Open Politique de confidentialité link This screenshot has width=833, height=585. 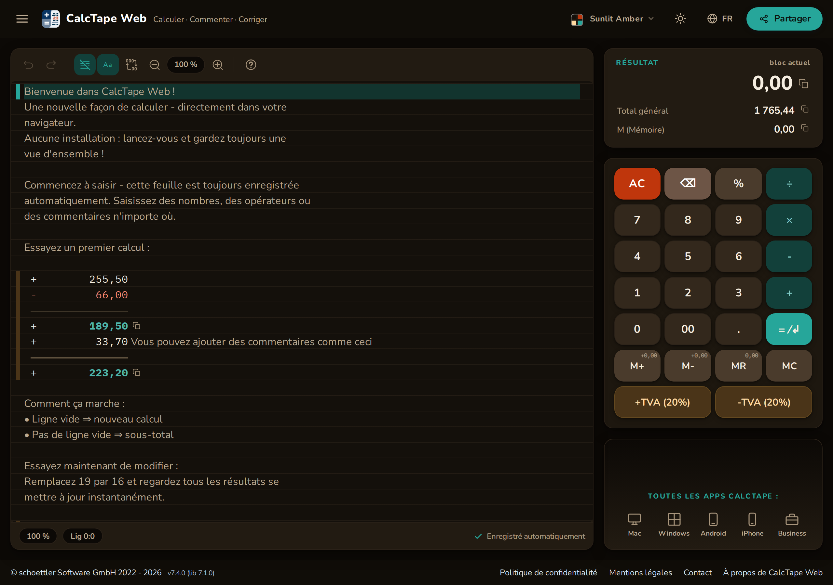(548, 572)
